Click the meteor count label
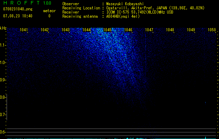The width and height of the screenshot is (219, 139). coord(49,11)
